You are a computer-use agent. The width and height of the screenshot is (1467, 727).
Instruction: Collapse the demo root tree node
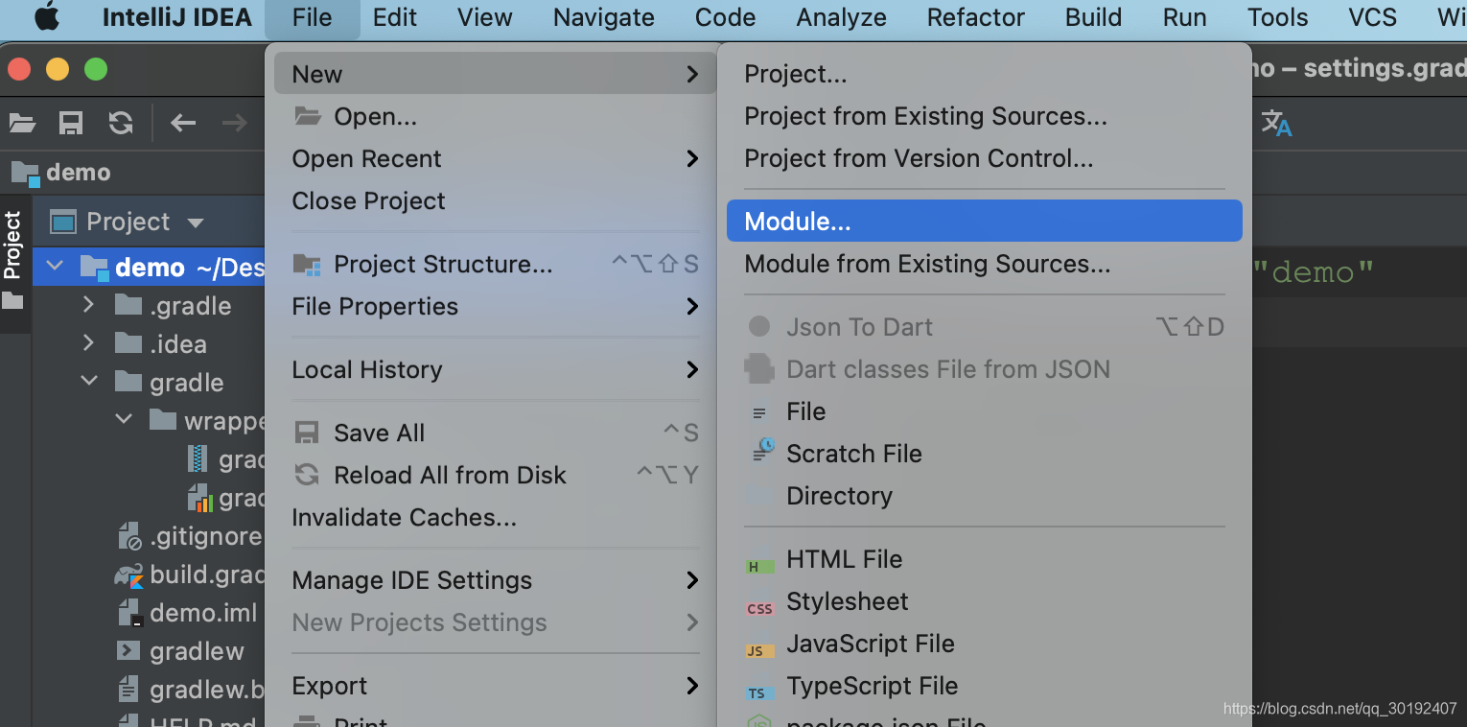(x=56, y=267)
